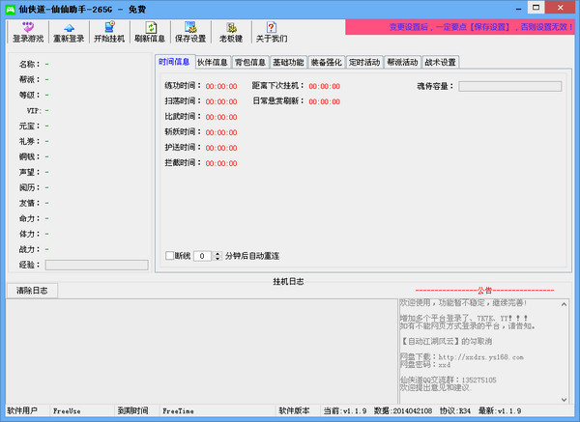The image size is (580, 422).
Task: Click the 经验 experience bar field
Action: pos(96,264)
